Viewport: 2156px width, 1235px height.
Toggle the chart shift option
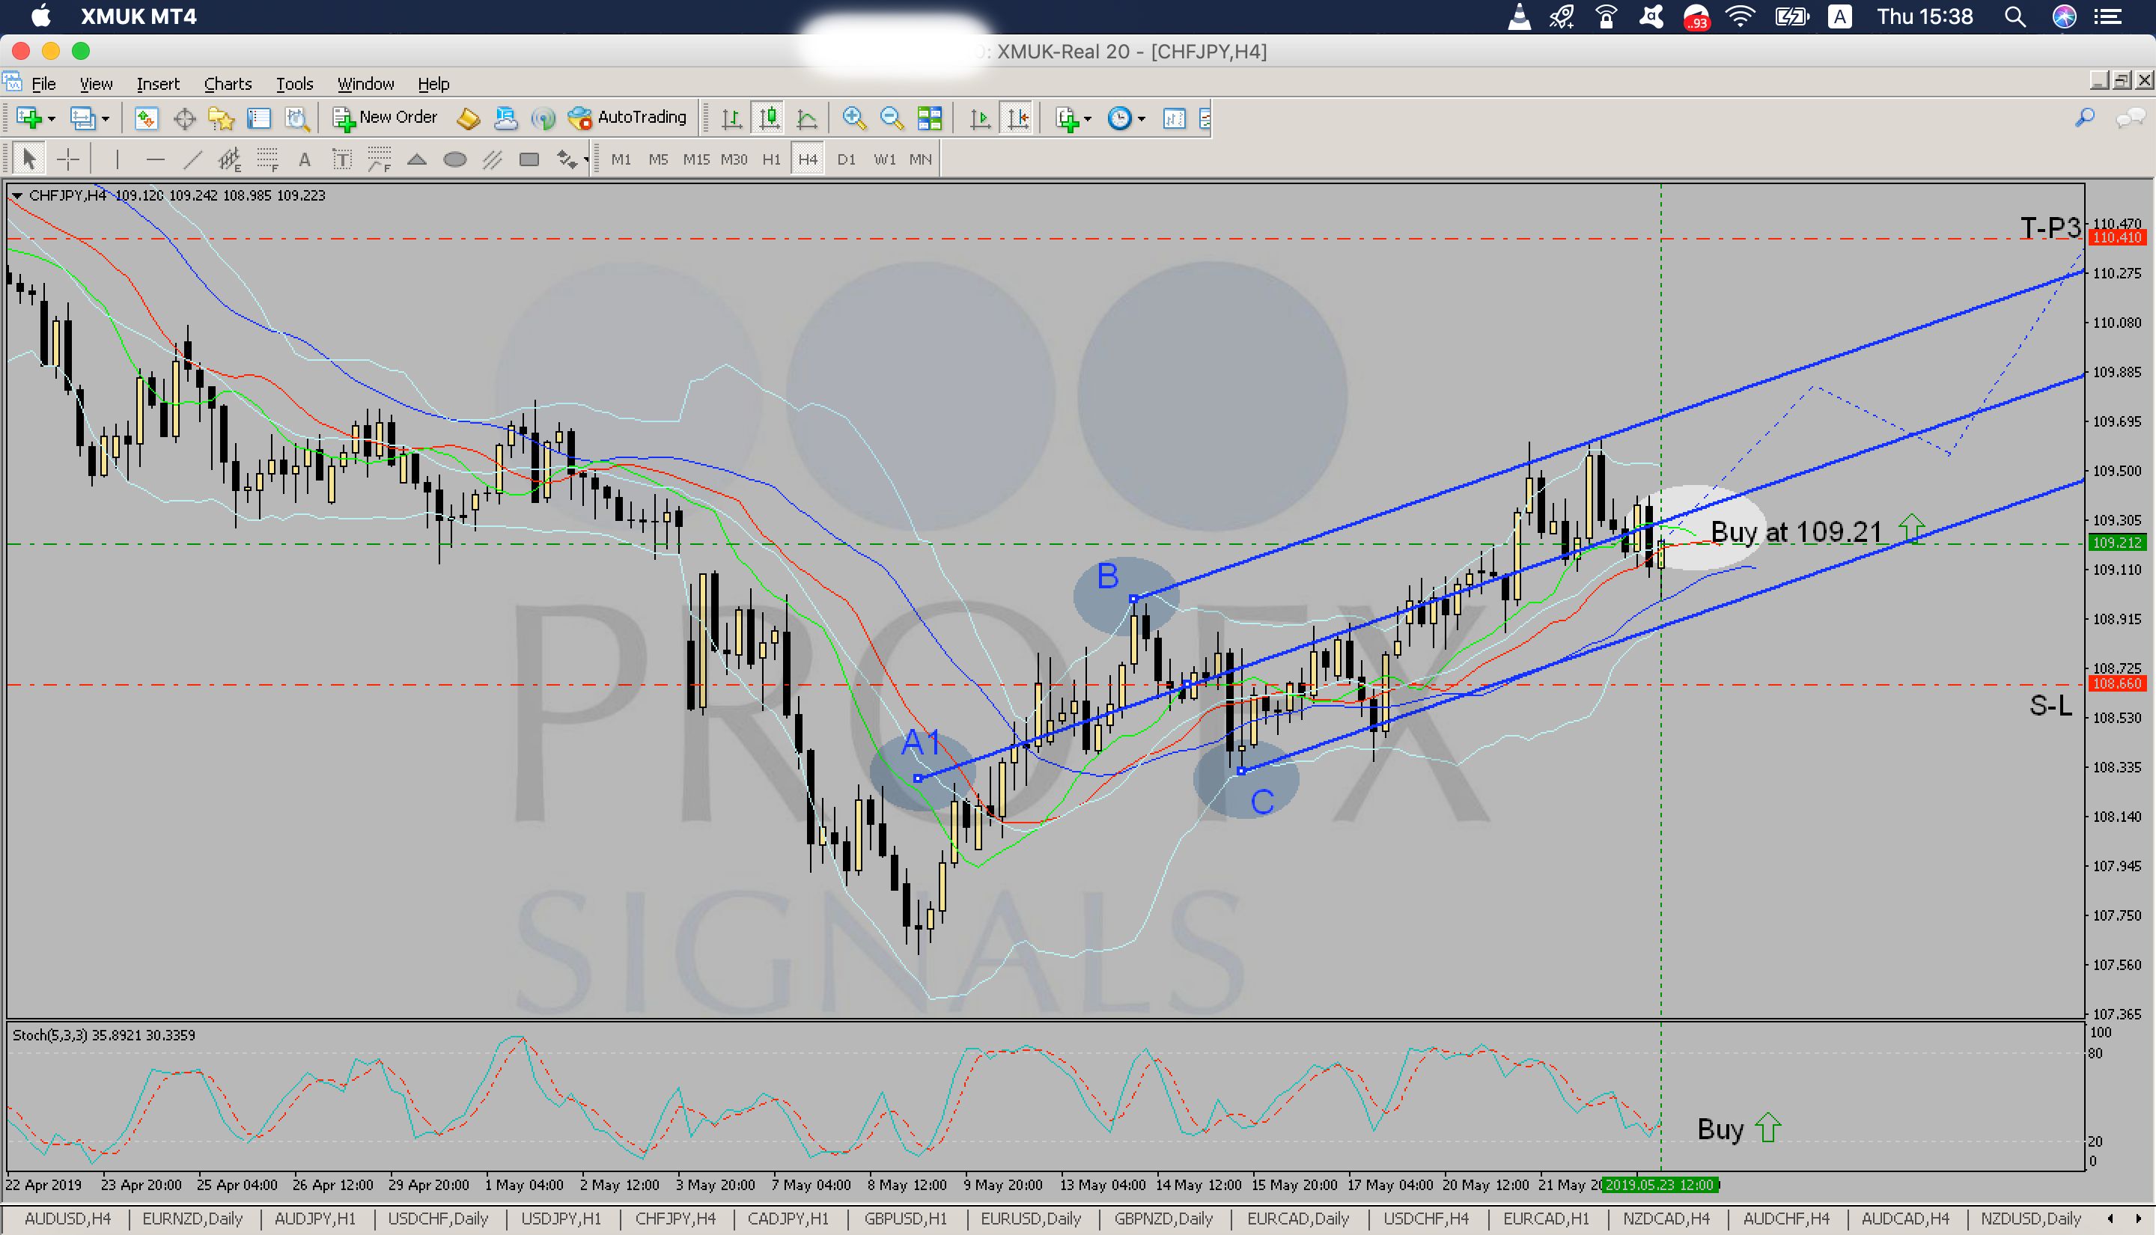coord(1017,118)
